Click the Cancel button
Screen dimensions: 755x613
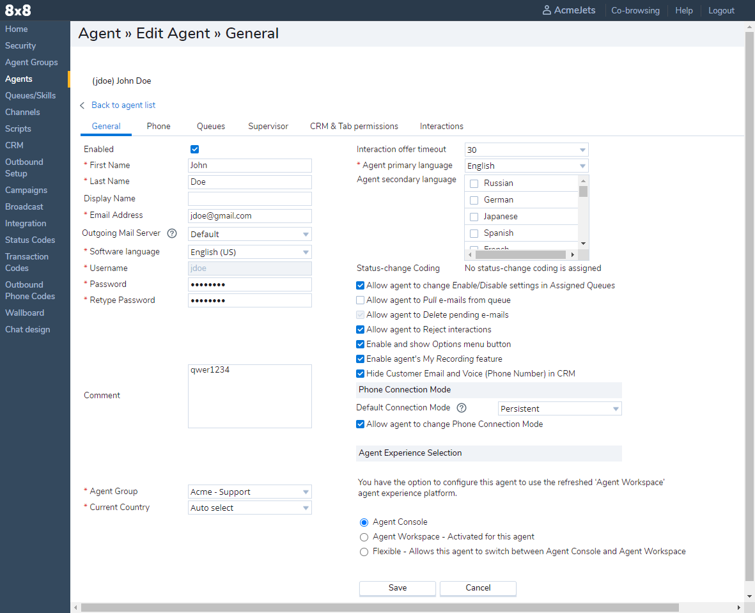pos(478,588)
